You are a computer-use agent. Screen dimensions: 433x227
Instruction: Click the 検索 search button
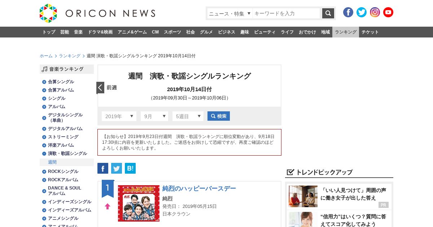pyautogui.click(x=219, y=116)
